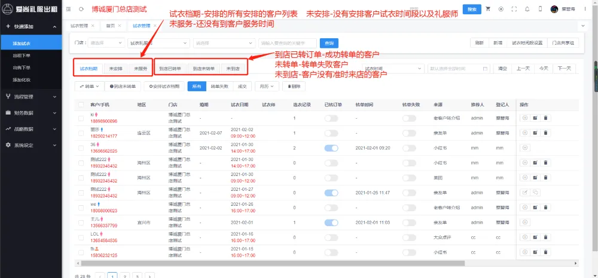Open the 门店 select dropdown
This screenshot has width=598, height=278.
click(x=106, y=43)
